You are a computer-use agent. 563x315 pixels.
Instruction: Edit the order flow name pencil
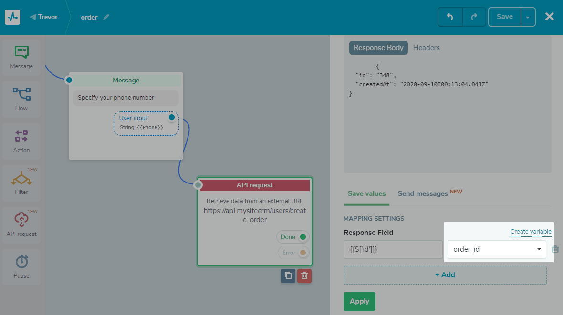tap(106, 17)
